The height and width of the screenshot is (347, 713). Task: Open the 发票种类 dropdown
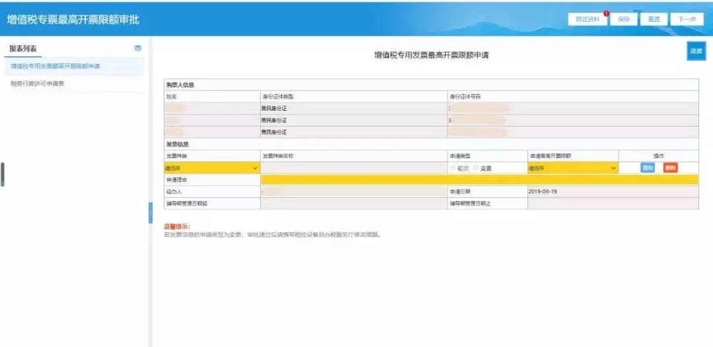point(211,168)
